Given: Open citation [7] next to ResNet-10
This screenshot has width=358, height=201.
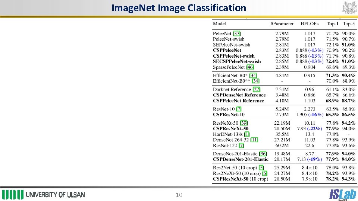Looking at the screenshot, I should [239, 109].
